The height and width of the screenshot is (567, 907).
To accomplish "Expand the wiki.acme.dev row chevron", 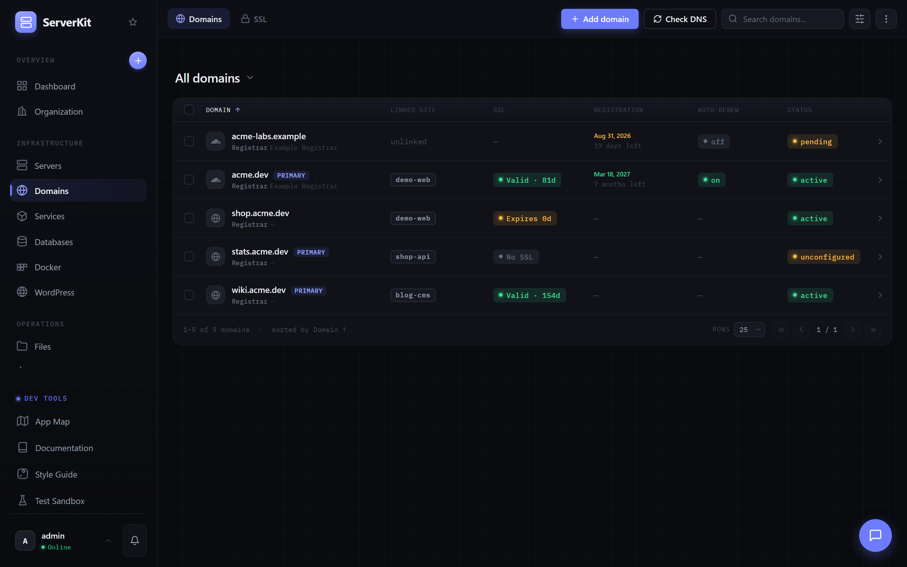I will point(880,295).
